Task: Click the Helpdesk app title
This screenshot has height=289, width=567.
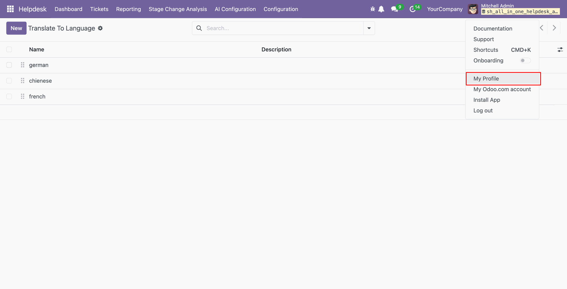Action: pos(32,9)
